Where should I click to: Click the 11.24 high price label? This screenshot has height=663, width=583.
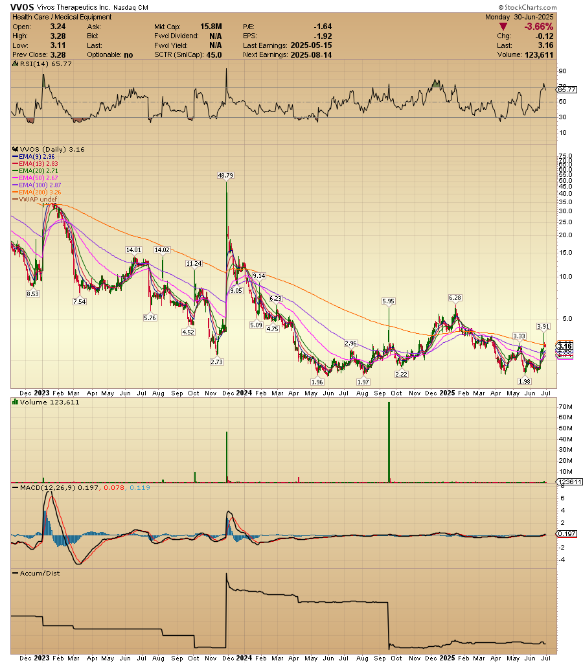tap(194, 263)
